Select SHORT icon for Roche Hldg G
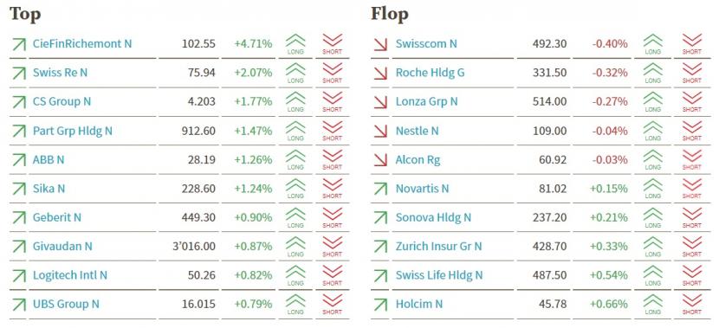 (692, 73)
